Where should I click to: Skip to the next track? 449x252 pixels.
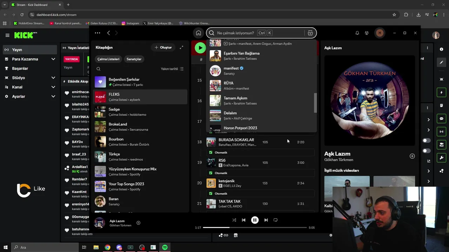pos(266,220)
